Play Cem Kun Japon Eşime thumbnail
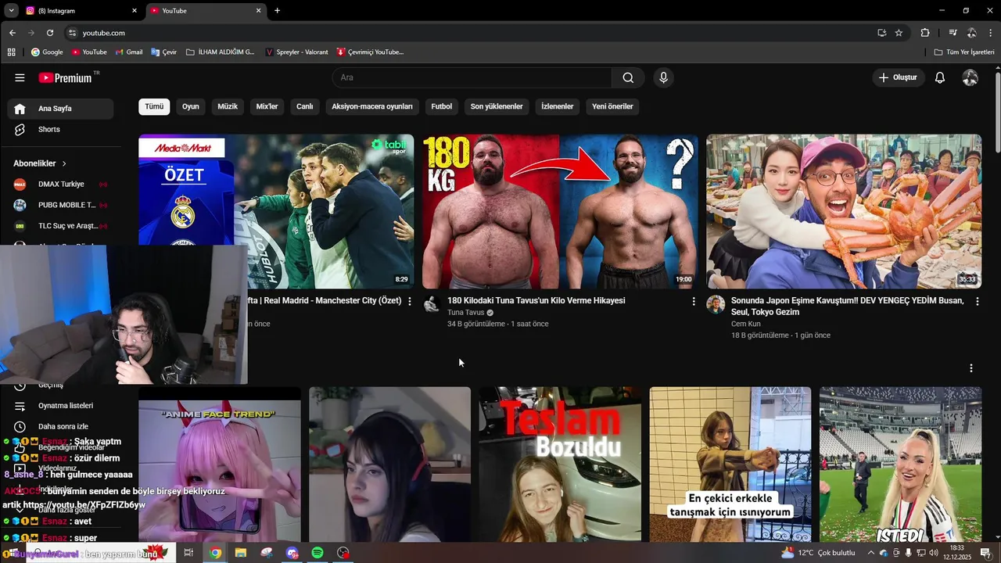The width and height of the screenshot is (1001, 563). click(x=844, y=211)
